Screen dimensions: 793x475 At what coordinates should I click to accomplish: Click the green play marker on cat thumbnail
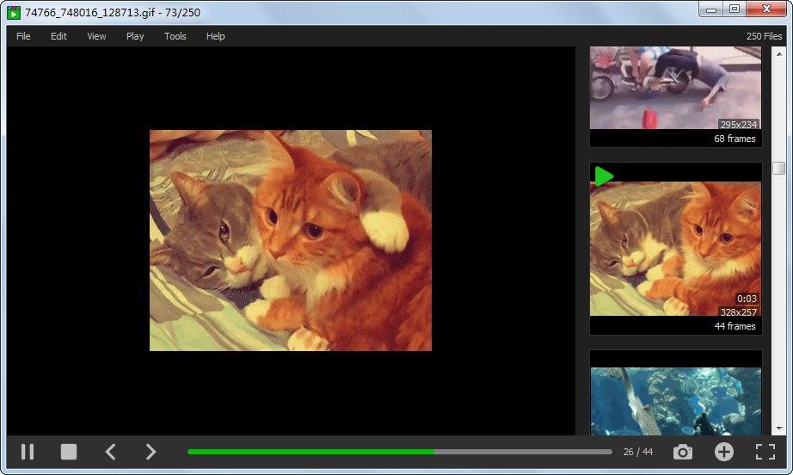click(x=604, y=176)
